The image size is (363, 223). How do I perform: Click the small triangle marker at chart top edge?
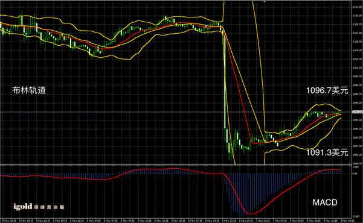point(265,1)
